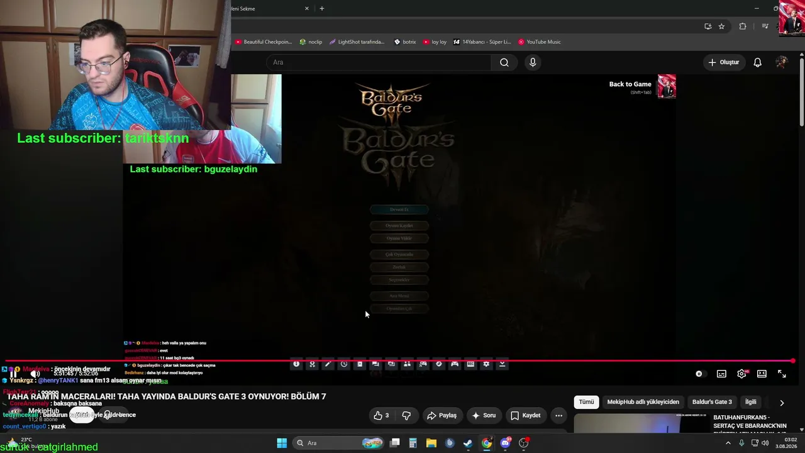The image size is (805, 453).
Task: Click the in-game Devam Et button
Action: tap(399, 210)
